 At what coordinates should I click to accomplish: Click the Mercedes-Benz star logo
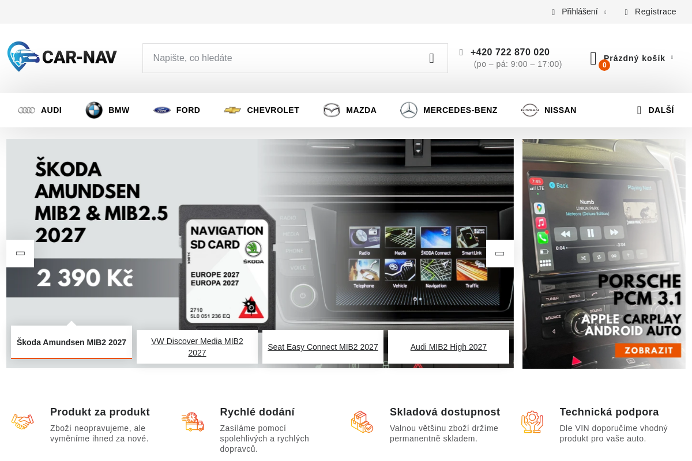point(409,110)
